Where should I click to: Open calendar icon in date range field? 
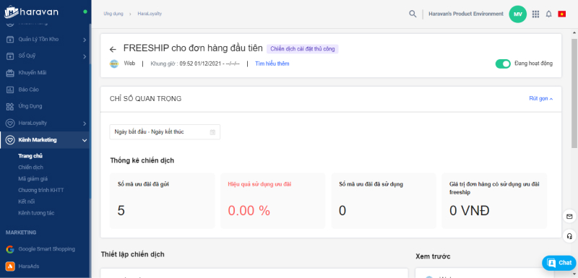pyautogui.click(x=212, y=132)
